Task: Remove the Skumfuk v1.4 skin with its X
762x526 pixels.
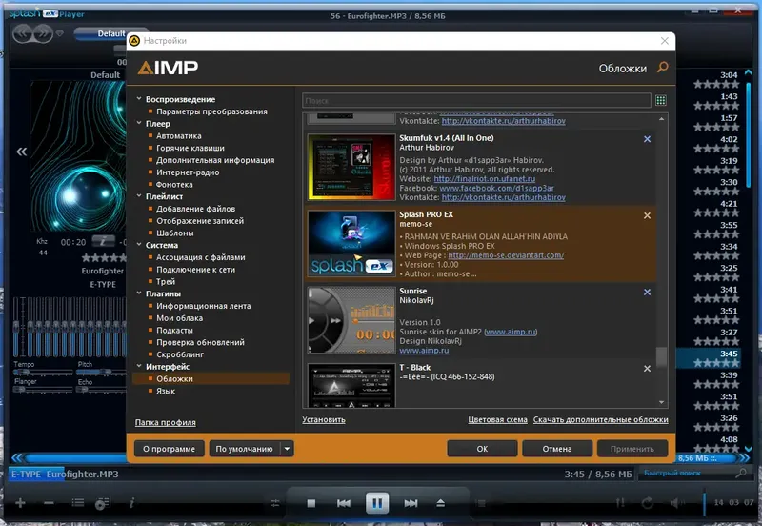Action: 647,139
